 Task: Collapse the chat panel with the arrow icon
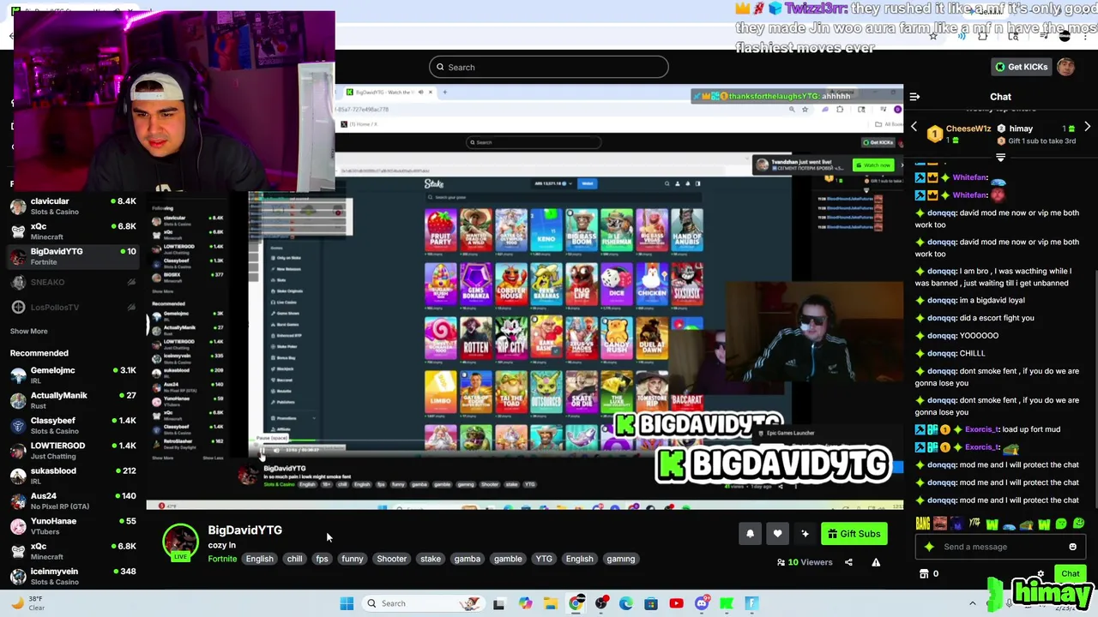point(914,97)
